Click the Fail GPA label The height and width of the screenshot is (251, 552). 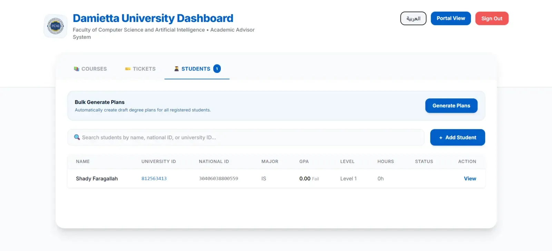[315, 179]
